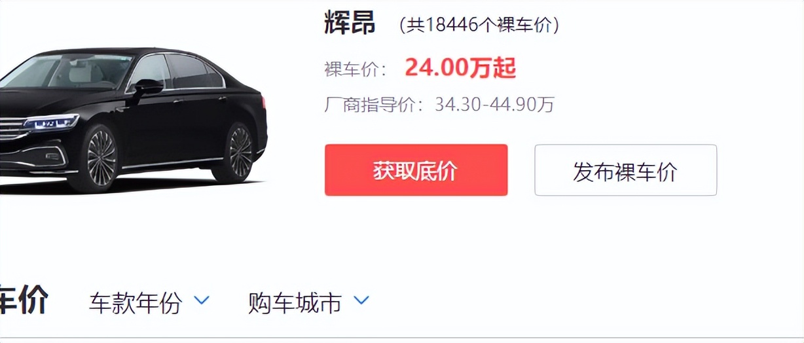Select the red 24.00万起 price

[x=460, y=67]
